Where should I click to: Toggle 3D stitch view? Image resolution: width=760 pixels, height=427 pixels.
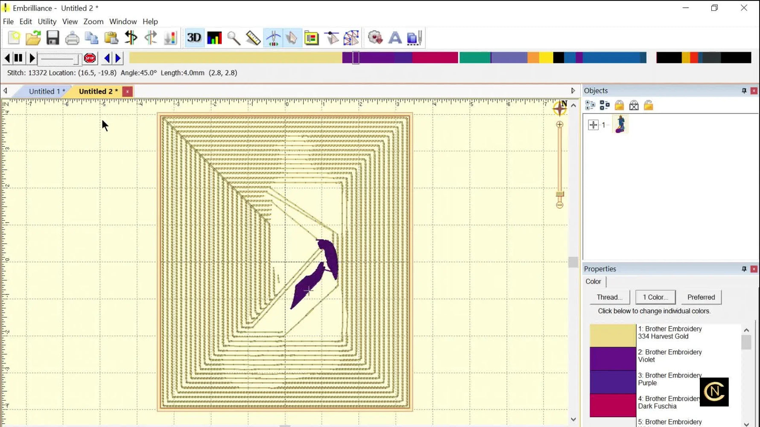tap(194, 38)
